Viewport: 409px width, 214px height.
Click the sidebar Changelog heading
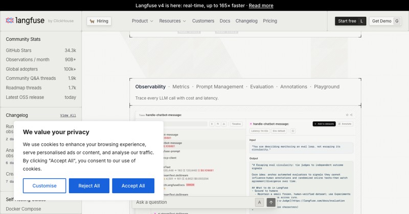click(x=17, y=115)
